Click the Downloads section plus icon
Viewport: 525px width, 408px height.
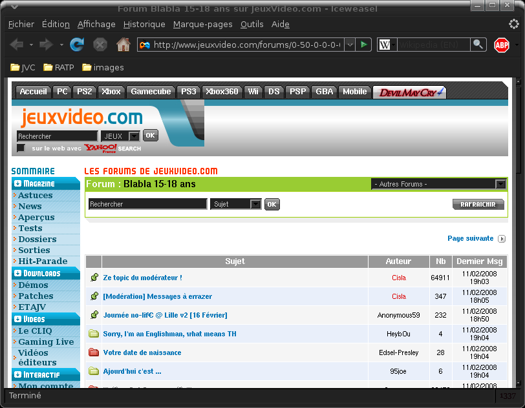click(x=17, y=273)
